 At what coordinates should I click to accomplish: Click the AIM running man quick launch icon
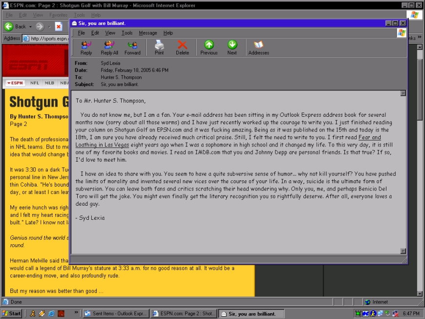point(33,314)
